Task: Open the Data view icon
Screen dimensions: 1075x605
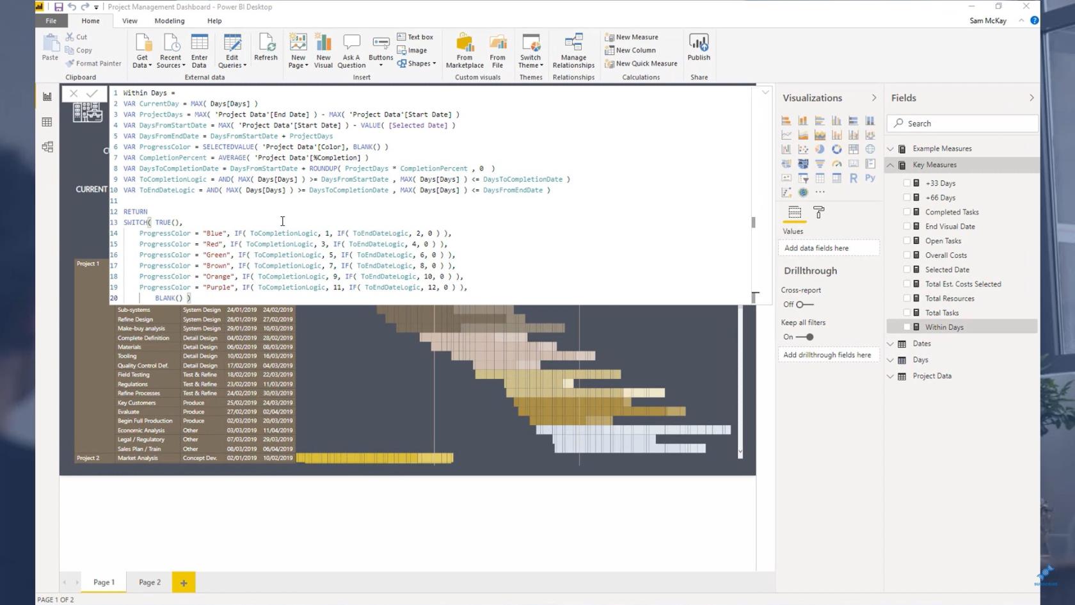Action: pyautogui.click(x=47, y=122)
